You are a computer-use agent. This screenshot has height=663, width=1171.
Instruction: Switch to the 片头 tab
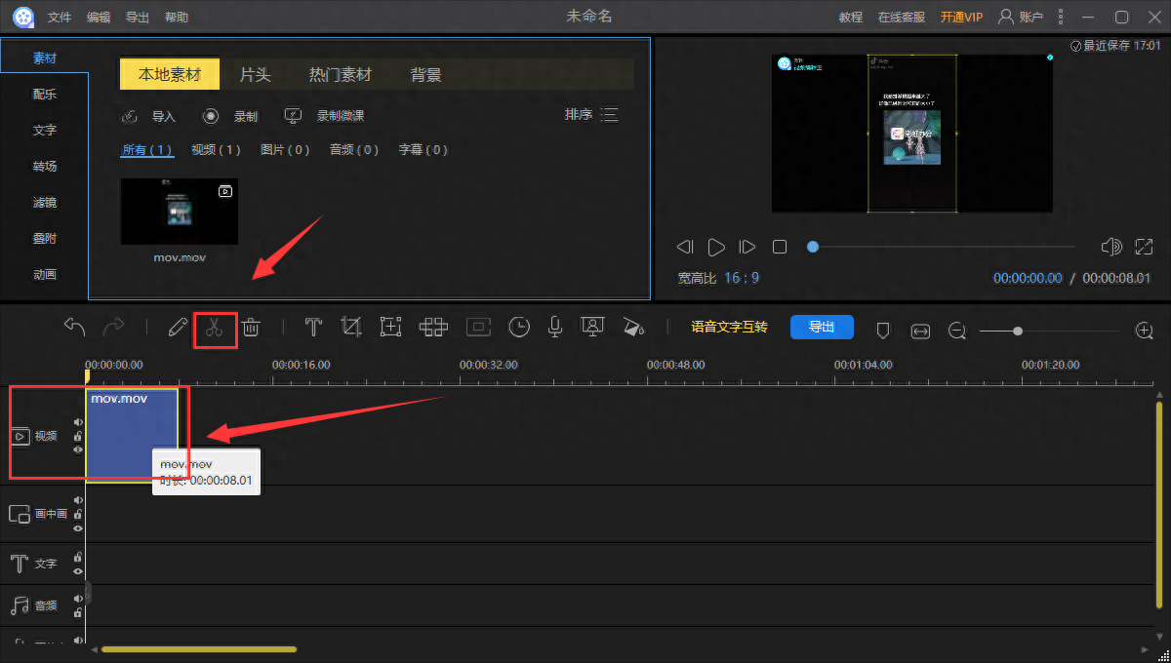click(x=255, y=74)
